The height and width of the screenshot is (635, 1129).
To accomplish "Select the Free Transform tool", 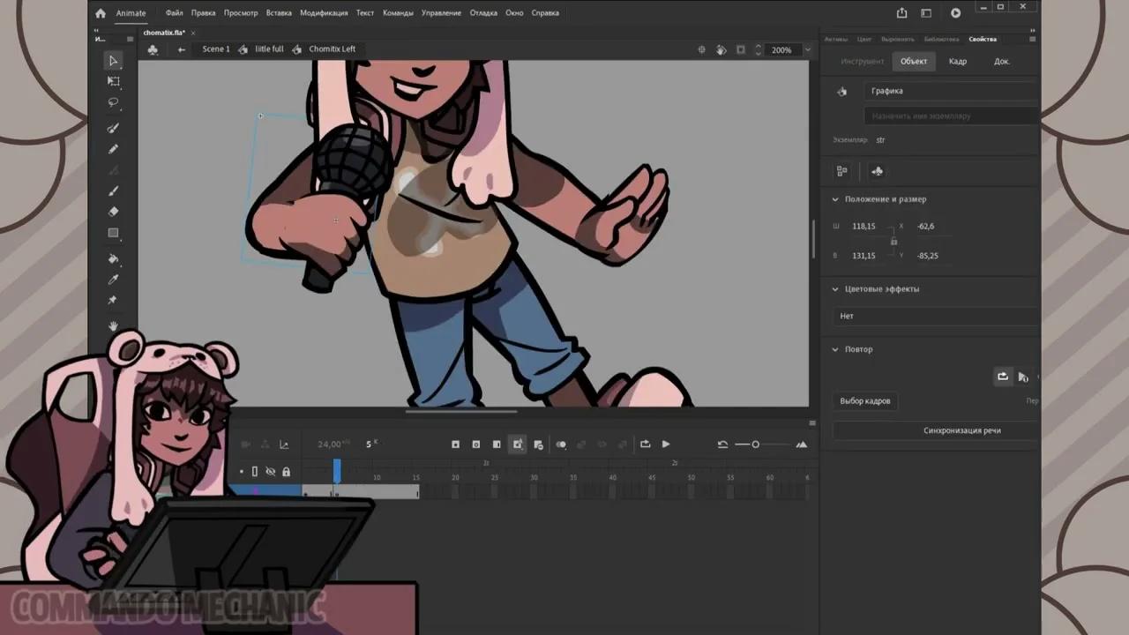I will click(x=113, y=81).
